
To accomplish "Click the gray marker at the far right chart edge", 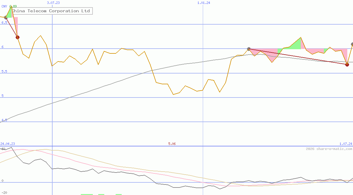I will tap(351, 44).
